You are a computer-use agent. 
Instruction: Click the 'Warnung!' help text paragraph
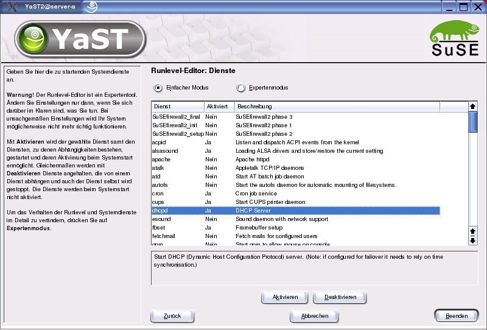pyautogui.click(x=72, y=111)
